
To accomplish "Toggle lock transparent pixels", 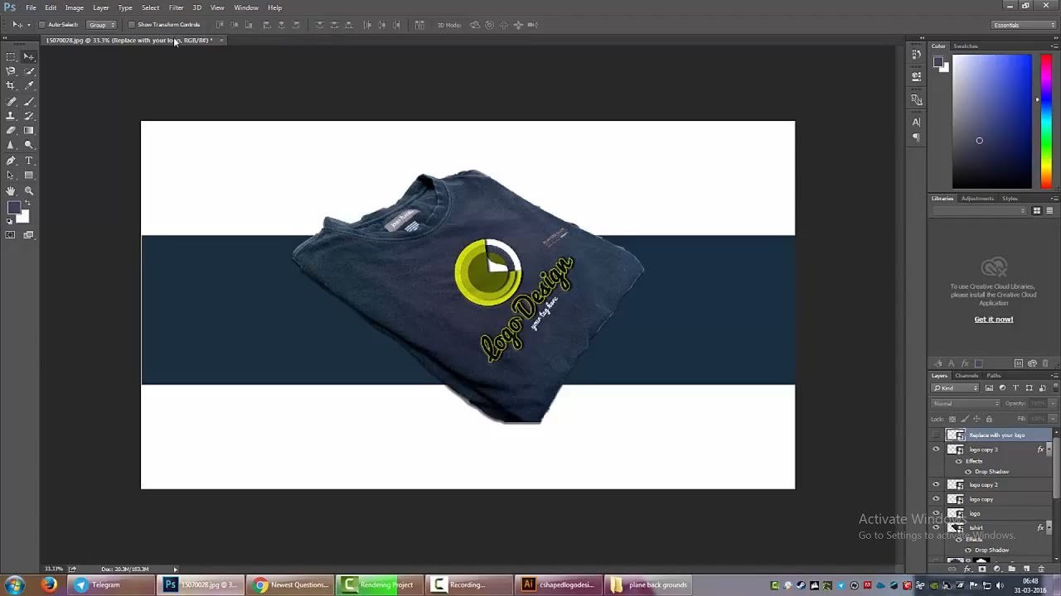I will tap(952, 419).
